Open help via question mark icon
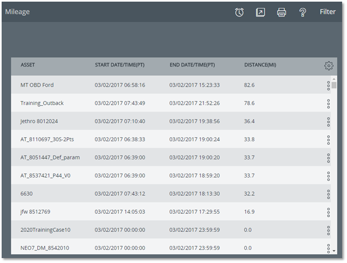Viewport: 347px width, 263px height. (x=302, y=12)
